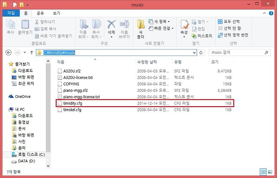
Task: Click Paste shortcut (바로 가기 붙여넣기)
Action: (x=53, y=36)
